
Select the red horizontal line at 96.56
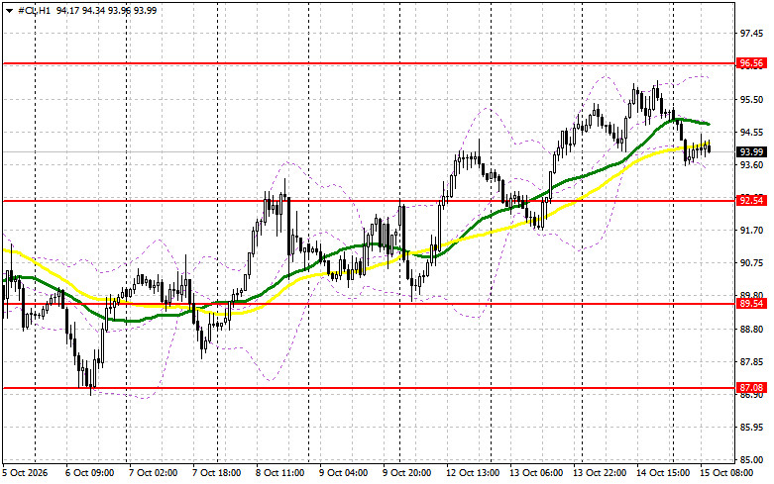click(x=368, y=63)
